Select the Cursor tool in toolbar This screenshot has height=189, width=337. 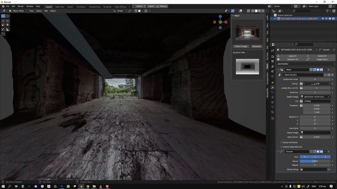pos(8,16)
